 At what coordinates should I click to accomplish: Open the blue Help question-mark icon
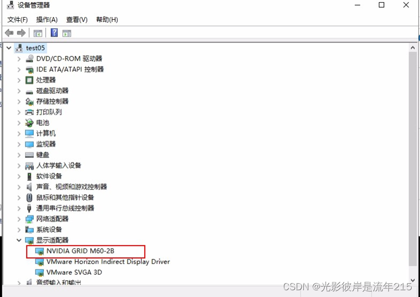[54, 33]
